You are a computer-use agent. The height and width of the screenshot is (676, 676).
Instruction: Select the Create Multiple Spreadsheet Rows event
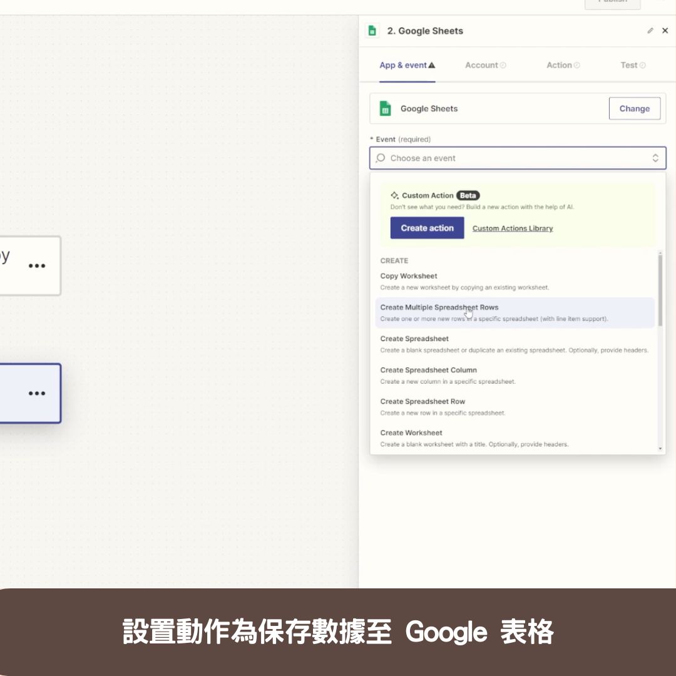(439, 307)
